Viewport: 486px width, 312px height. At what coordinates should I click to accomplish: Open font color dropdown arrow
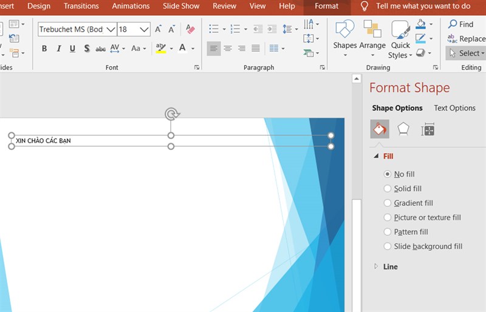coord(193,49)
